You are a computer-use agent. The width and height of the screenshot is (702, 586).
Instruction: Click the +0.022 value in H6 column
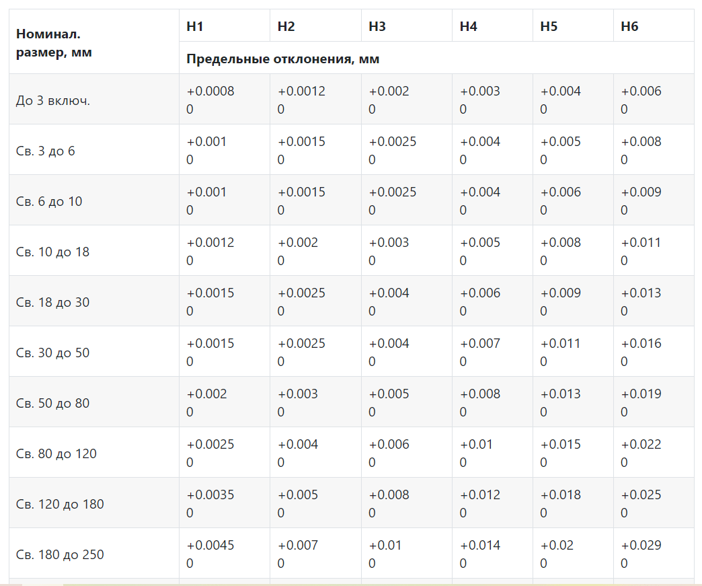click(x=641, y=445)
